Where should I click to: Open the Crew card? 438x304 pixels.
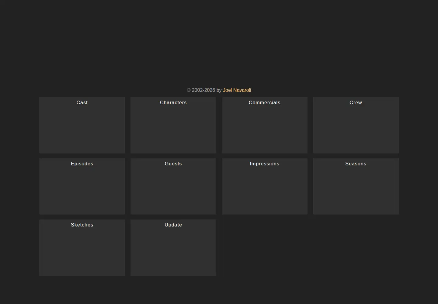[x=356, y=125]
